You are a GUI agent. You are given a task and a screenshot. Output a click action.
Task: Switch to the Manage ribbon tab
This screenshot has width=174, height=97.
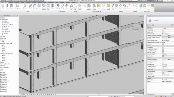(62, 2)
